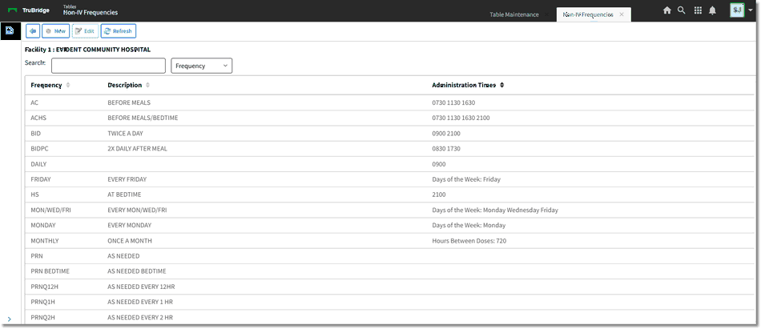
Task: Select the BIDPC frequency row
Action: 390,148
